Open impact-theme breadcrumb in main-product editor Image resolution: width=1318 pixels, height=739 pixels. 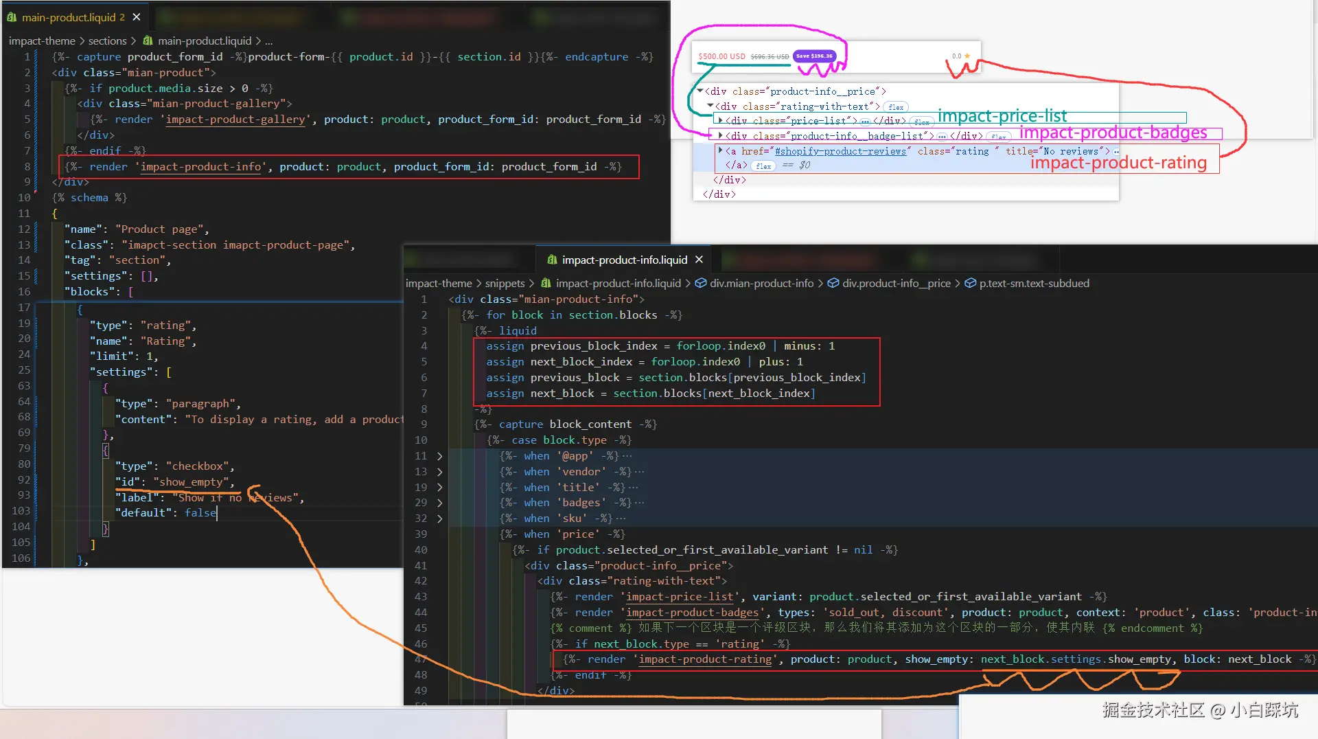tap(42, 41)
